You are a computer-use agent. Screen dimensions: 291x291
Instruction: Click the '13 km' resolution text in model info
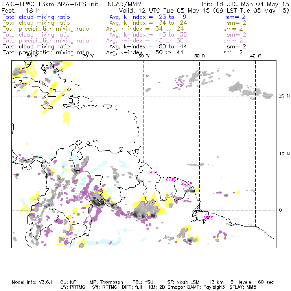[216, 282]
